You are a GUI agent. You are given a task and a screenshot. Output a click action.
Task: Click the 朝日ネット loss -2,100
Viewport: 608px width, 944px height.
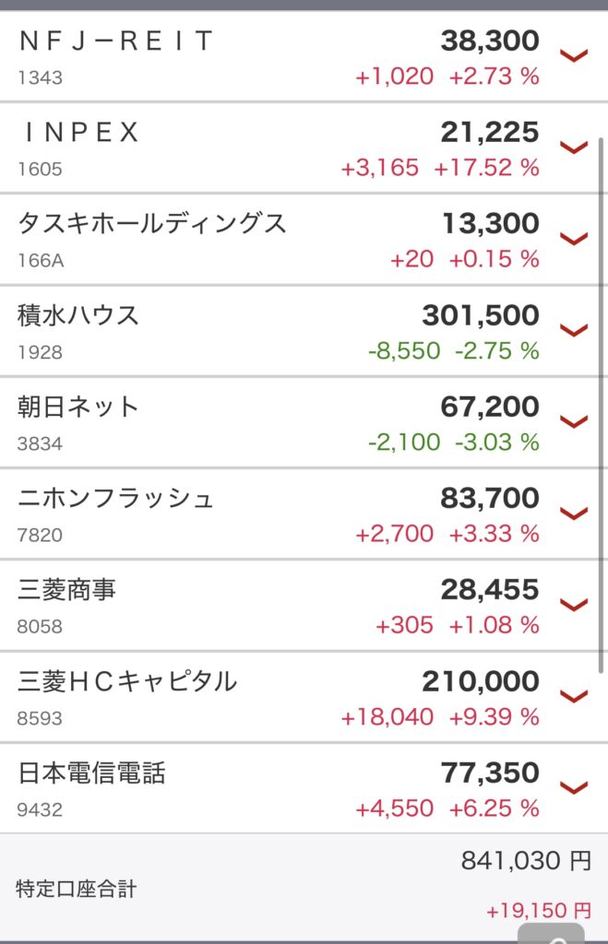point(404,442)
